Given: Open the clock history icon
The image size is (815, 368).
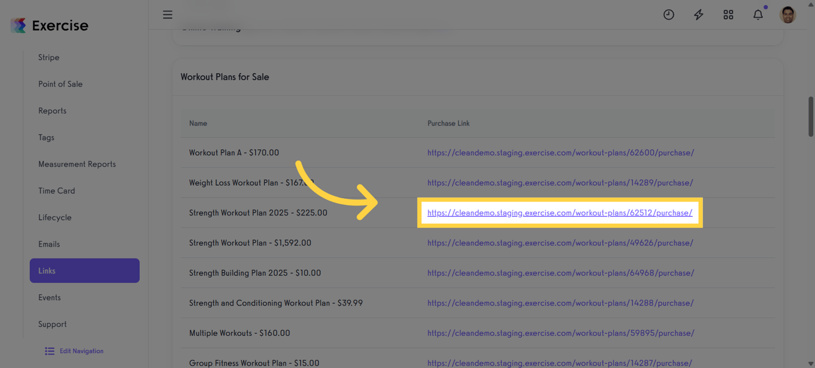Looking at the screenshot, I should click(669, 15).
